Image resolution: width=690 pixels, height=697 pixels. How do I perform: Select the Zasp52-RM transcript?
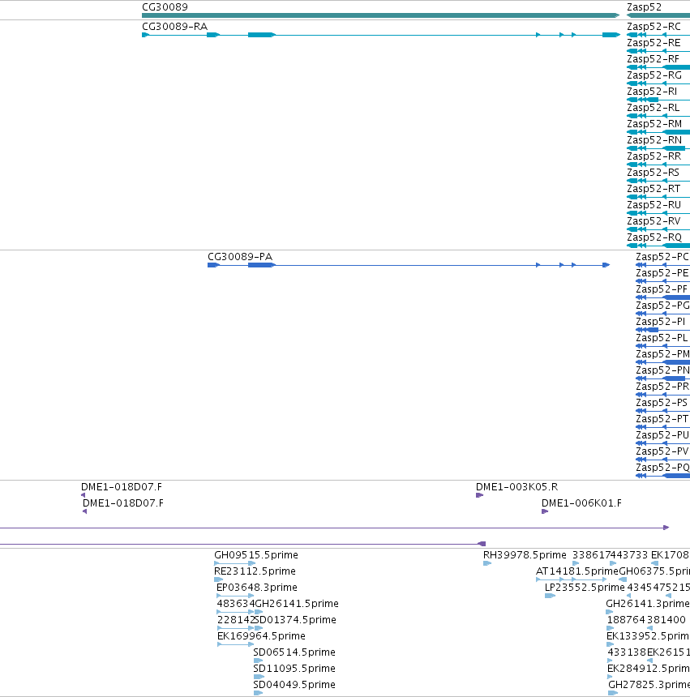coord(654,124)
